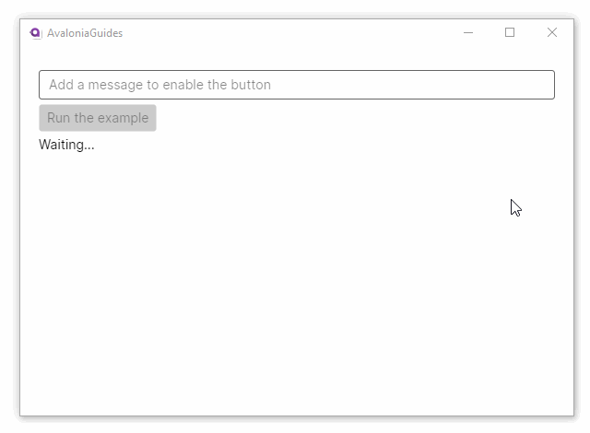Hit the X button in the title bar
The image size is (590, 433).
552,33
